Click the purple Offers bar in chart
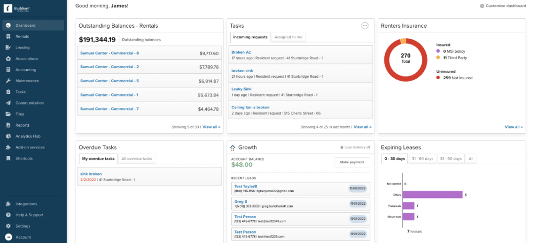 point(433,194)
